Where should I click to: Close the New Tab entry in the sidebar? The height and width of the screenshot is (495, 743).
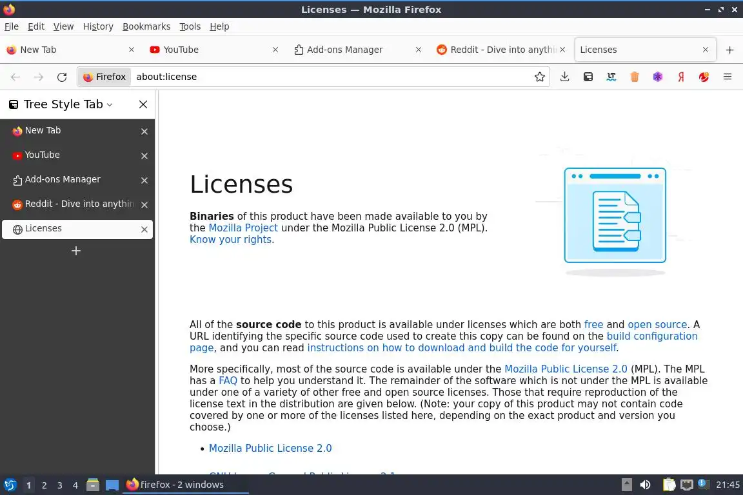tap(144, 131)
